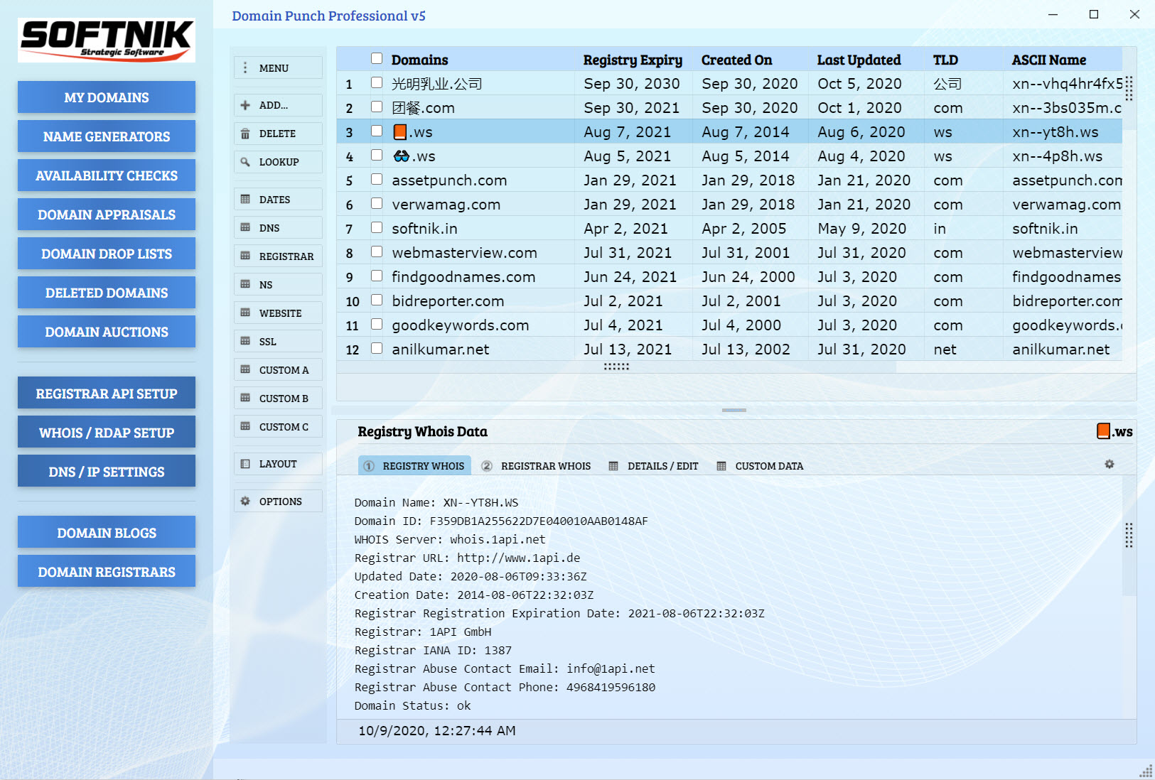Click the circled 2 icon on Registrar Whois tab

tap(487, 466)
